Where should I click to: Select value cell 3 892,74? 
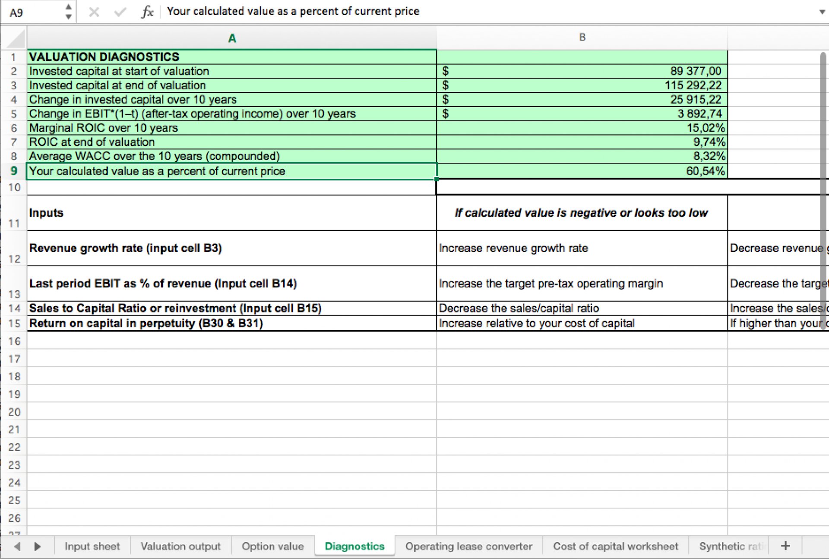point(582,114)
